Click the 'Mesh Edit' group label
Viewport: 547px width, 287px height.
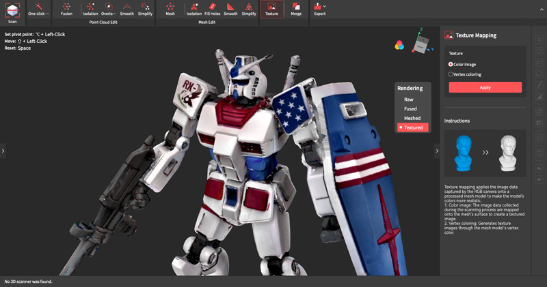pos(207,22)
